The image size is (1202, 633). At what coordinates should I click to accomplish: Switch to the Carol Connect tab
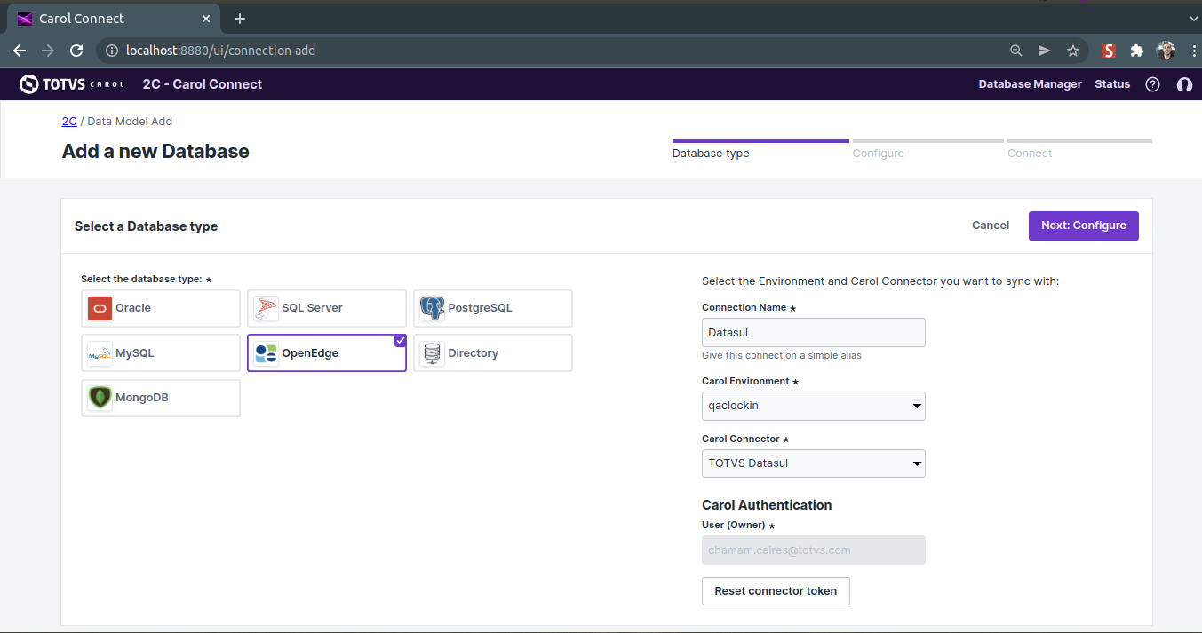[113, 19]
